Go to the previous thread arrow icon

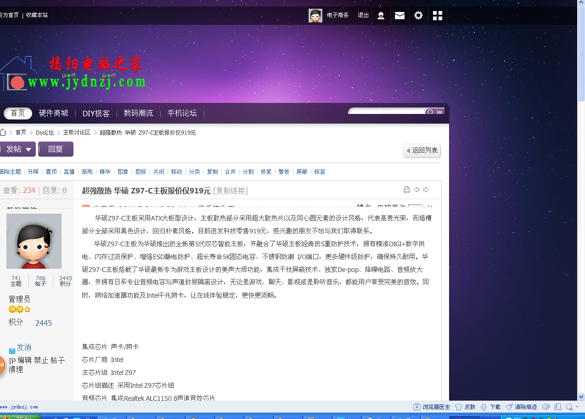click(416, 190)
